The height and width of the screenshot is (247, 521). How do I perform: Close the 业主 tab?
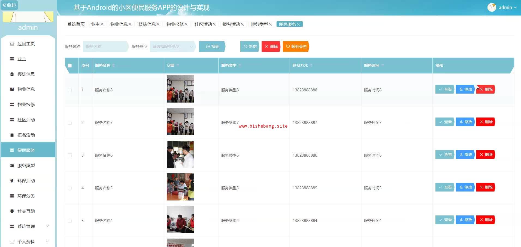point(102,24)
